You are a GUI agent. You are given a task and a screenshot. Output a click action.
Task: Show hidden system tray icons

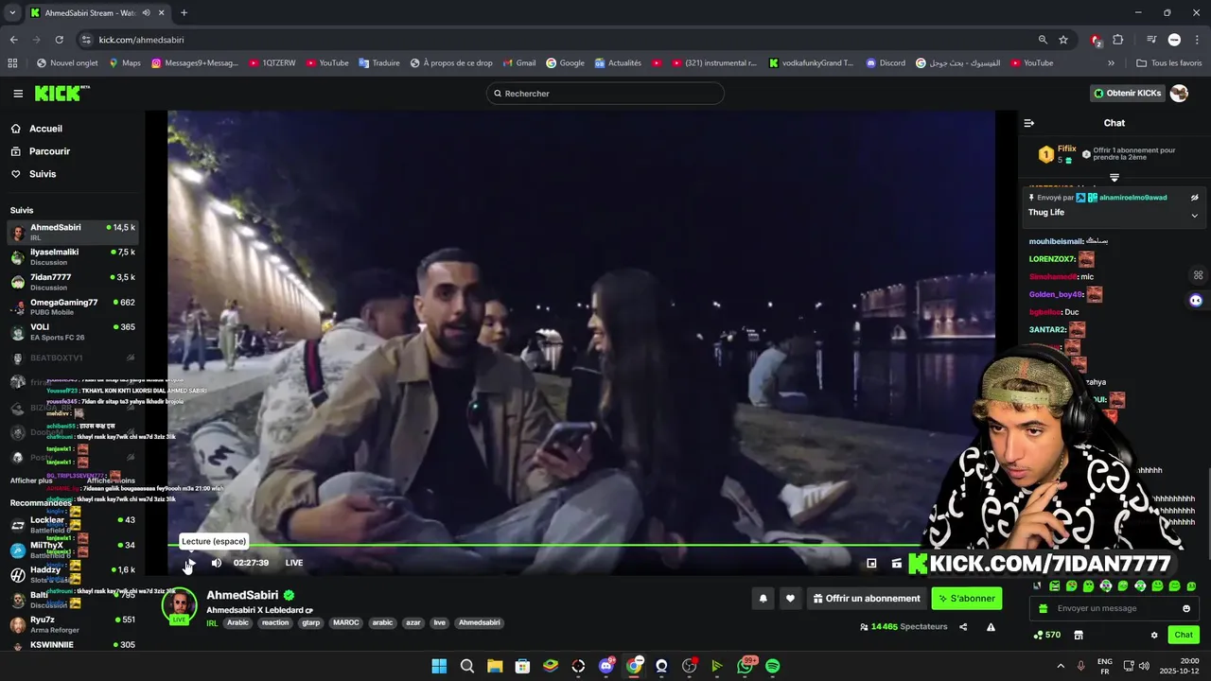1060,666
